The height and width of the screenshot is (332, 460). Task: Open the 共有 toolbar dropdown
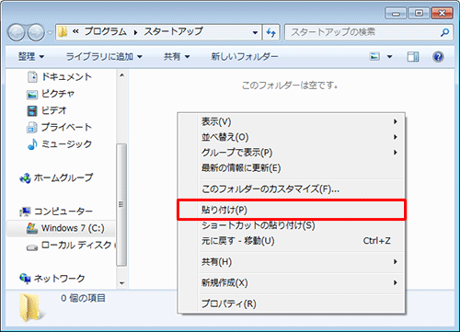click(x=177, y=57)
